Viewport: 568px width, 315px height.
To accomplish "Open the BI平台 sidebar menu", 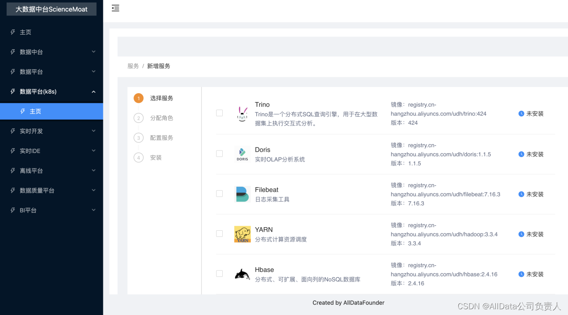I will tap(51, 210).
